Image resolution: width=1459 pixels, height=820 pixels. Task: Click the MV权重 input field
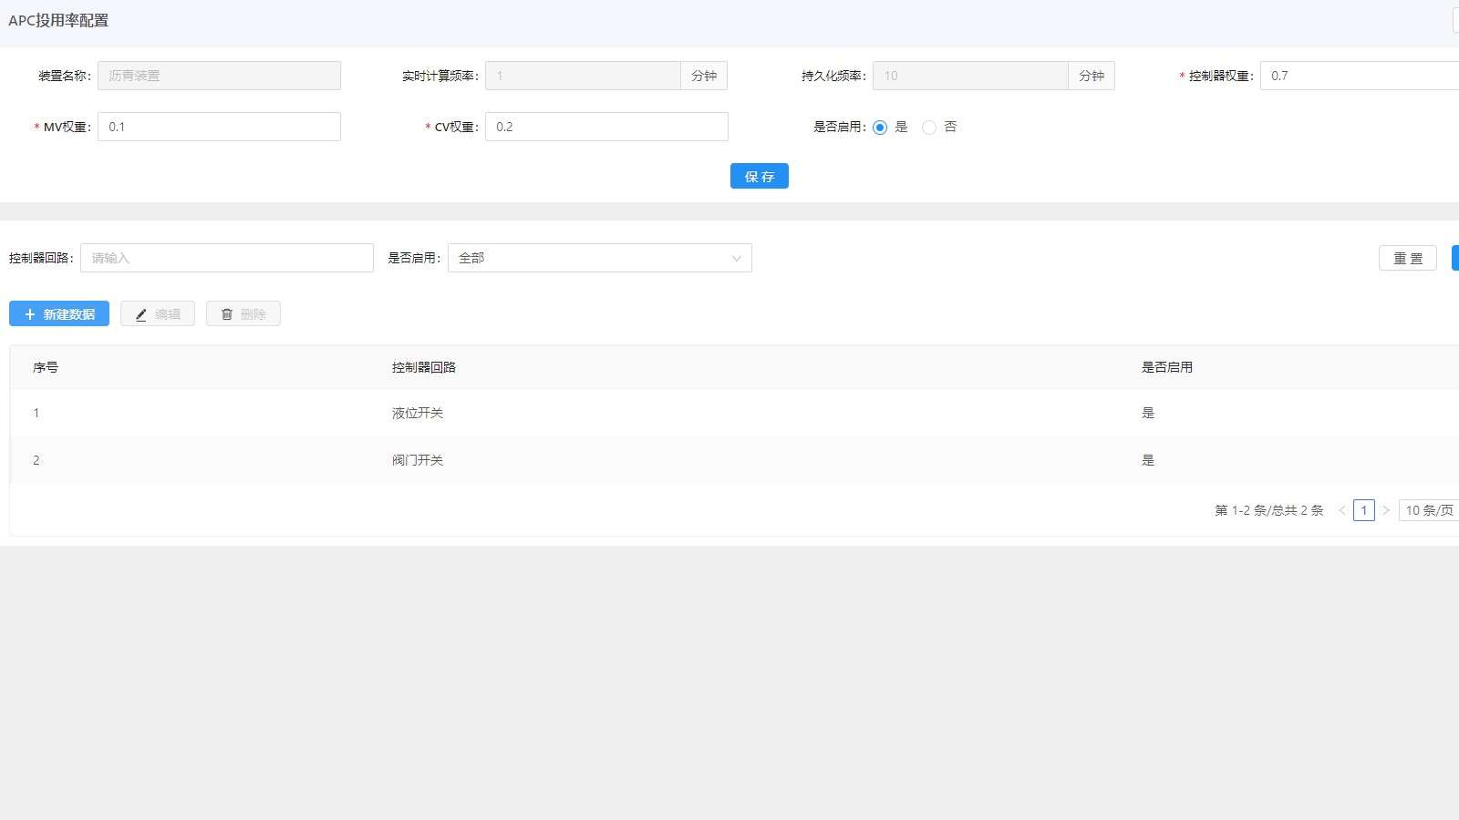click(219, 127)
